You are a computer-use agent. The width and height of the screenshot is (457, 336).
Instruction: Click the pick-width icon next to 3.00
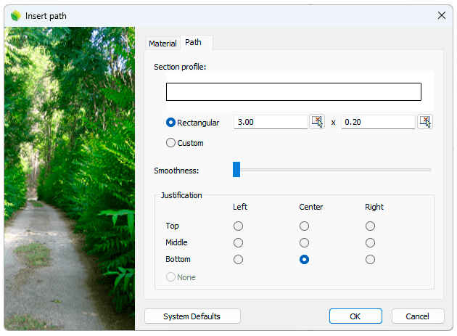click(x=317, y=122)
